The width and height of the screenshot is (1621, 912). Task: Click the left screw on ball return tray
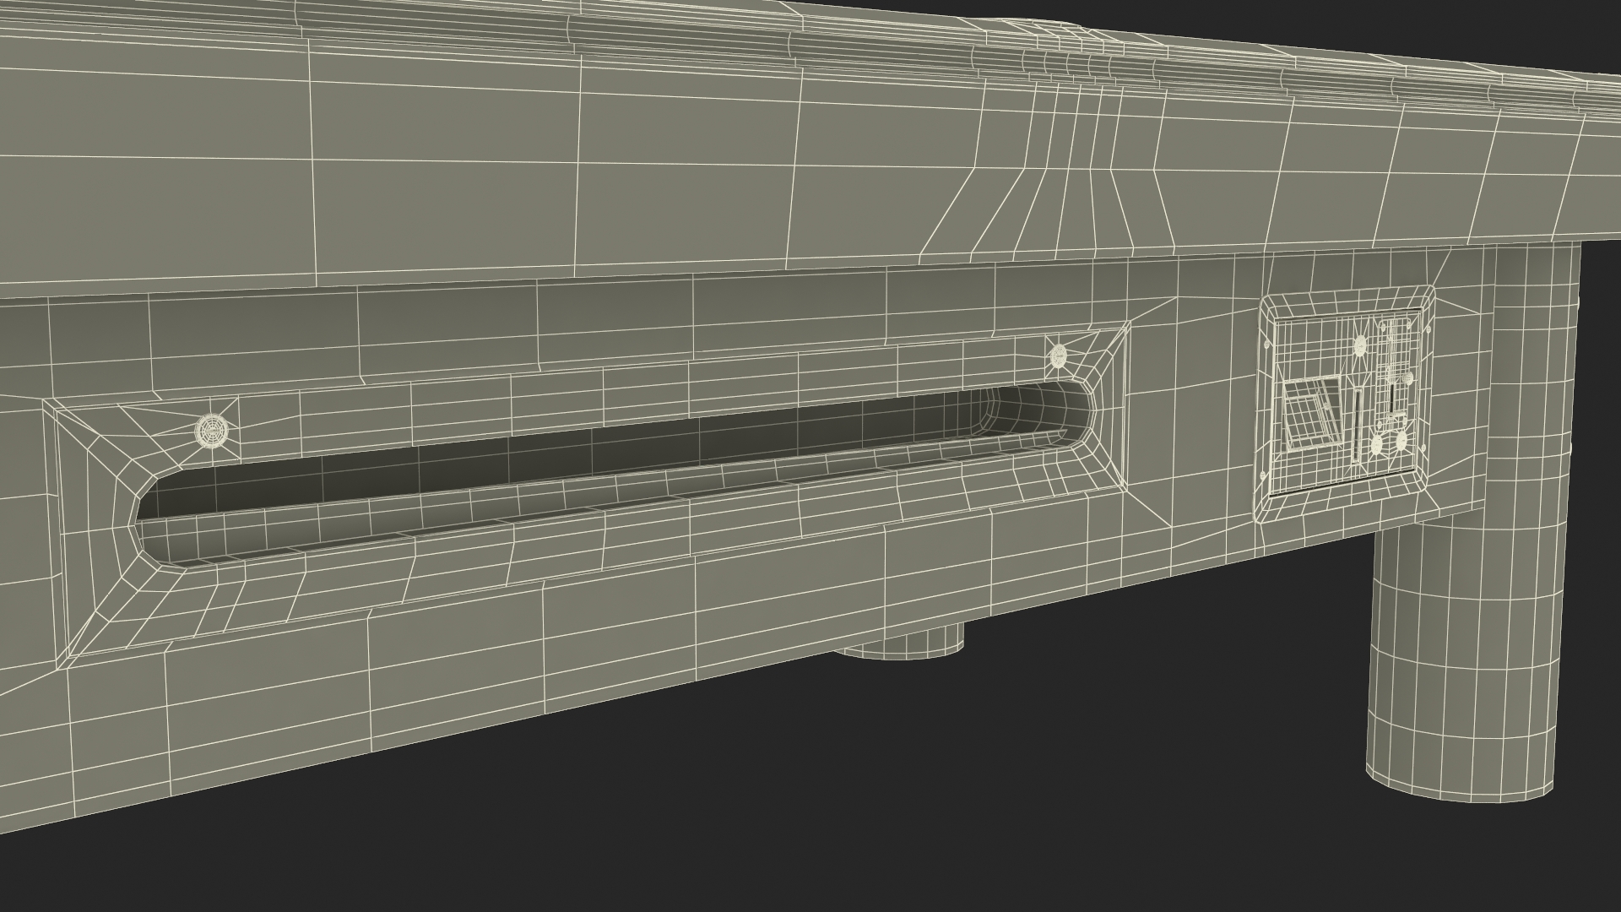point(212,431)
